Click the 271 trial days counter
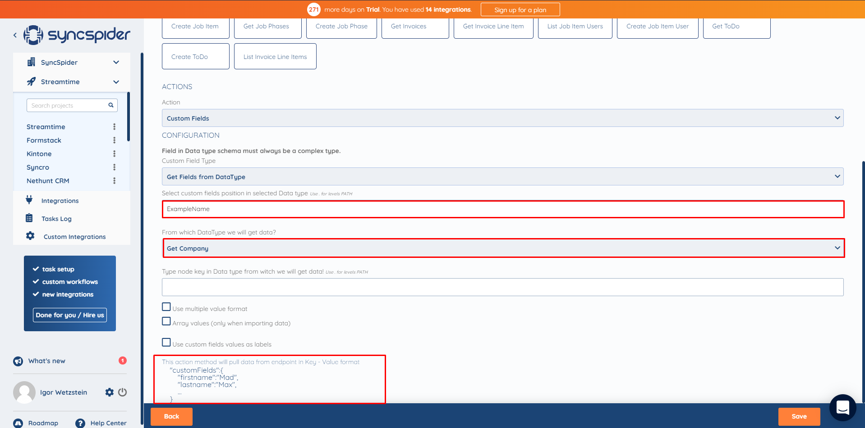Screen dimensions: 865x428 tap(314, 9)
